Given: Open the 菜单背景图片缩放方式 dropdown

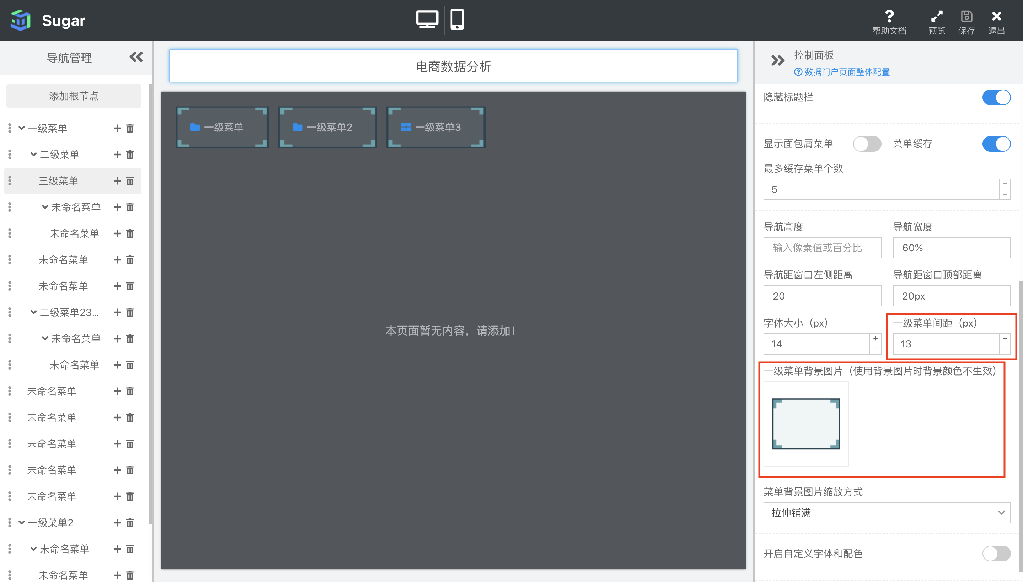Looking at the screenshot, I should [x=886, y=513].
